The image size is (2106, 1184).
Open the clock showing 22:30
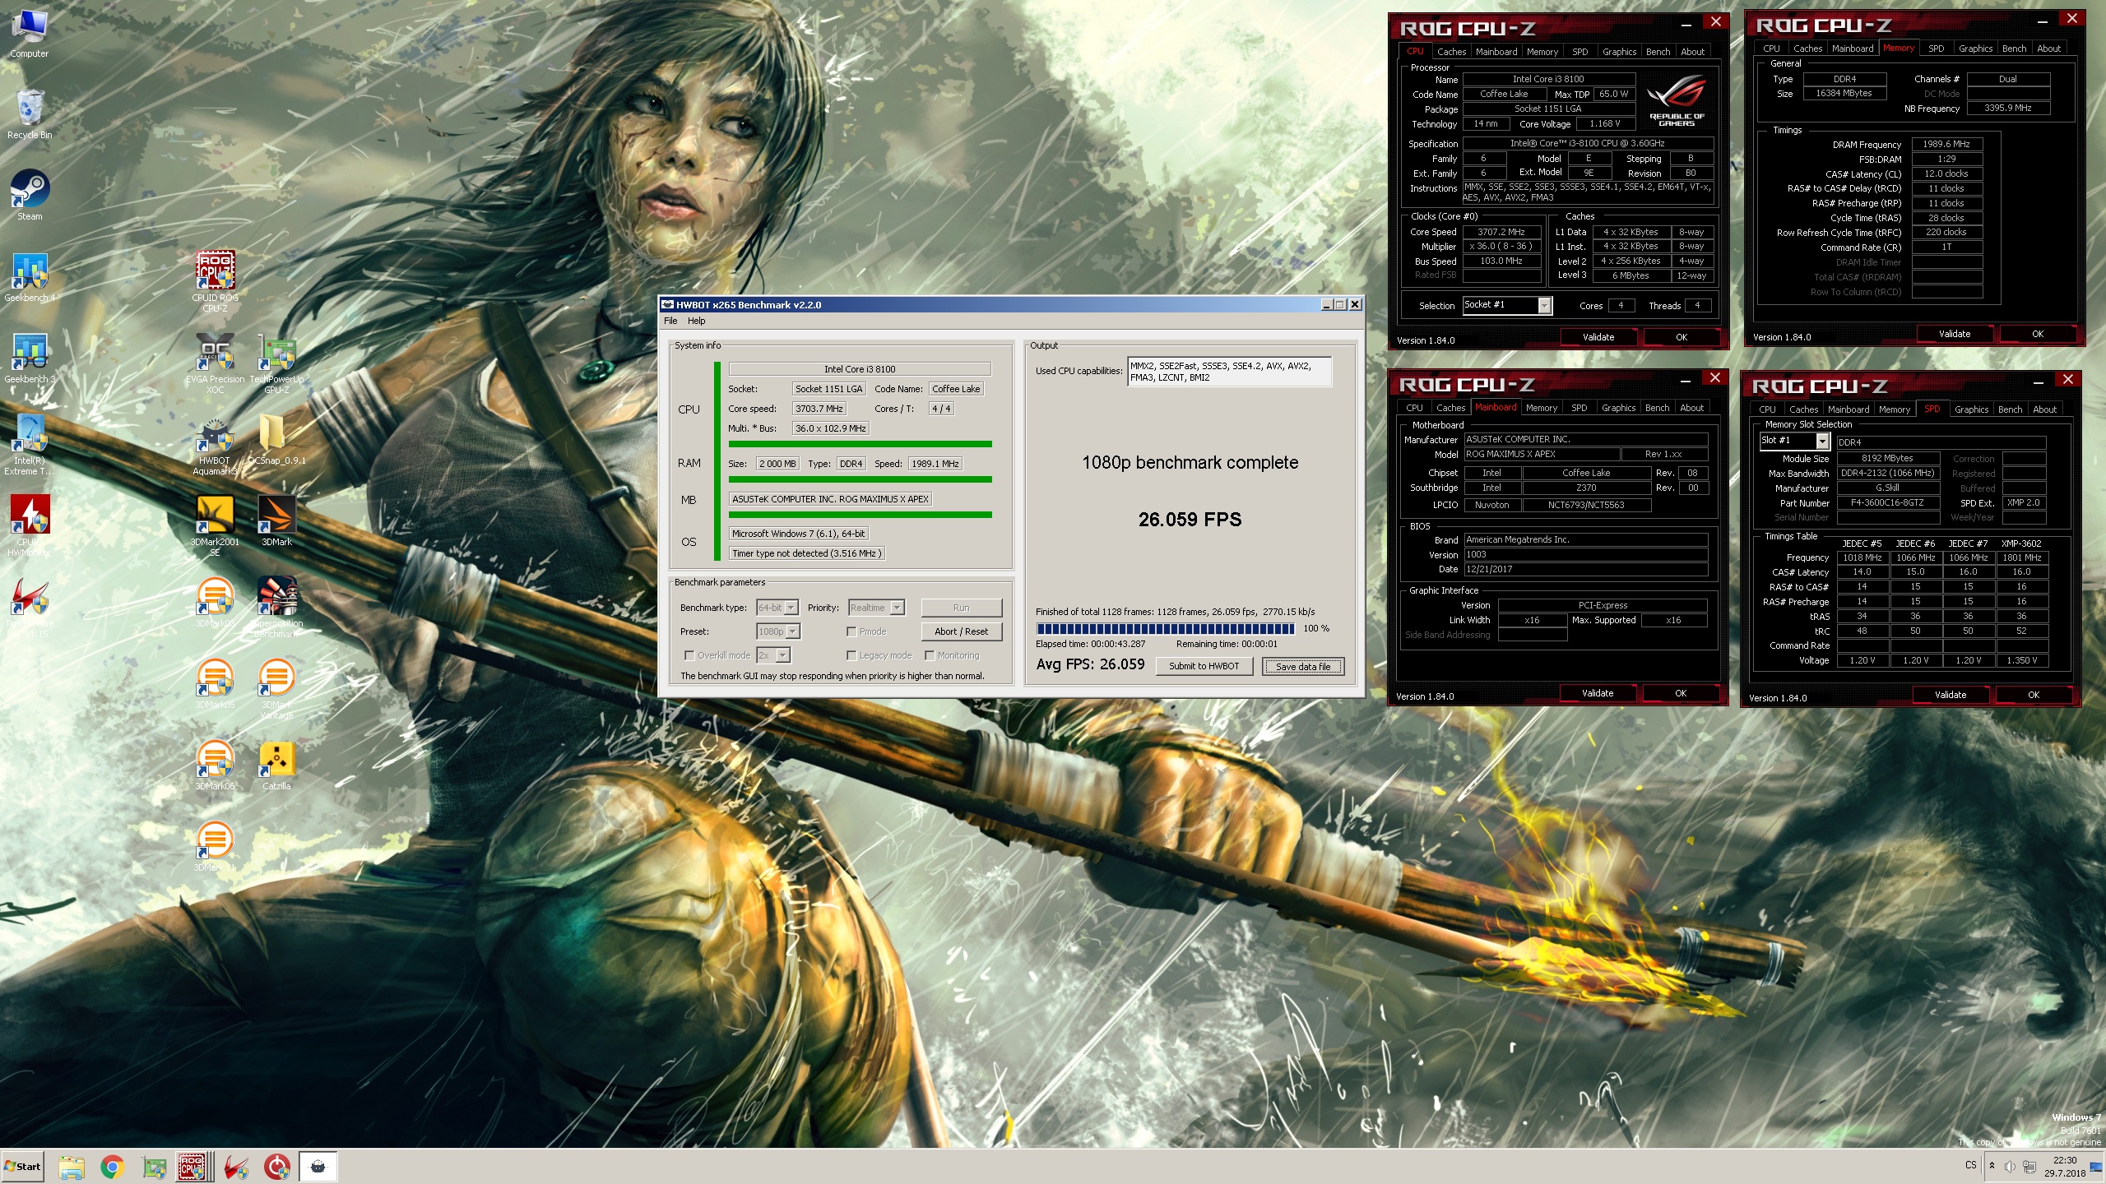tap(2064, 1167)
